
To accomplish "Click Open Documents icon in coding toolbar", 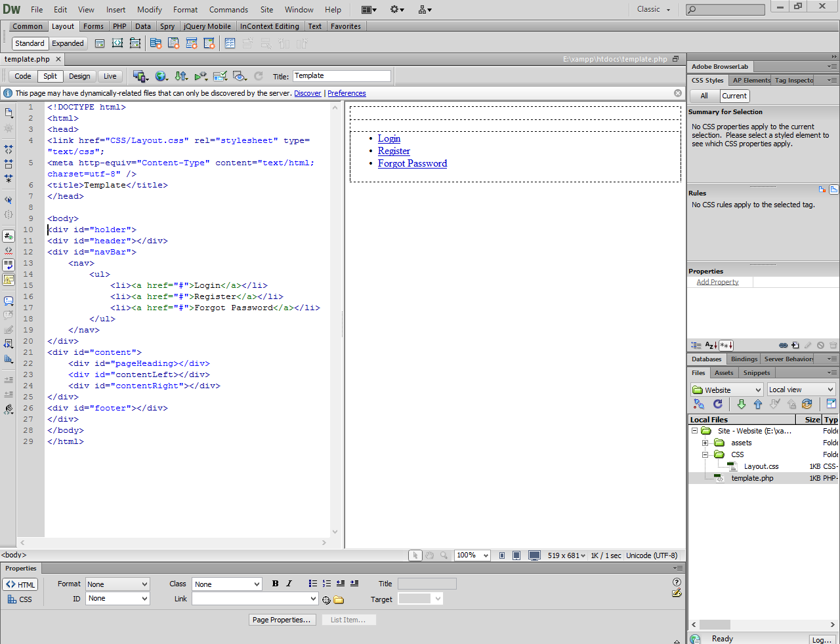I will [x=9, y=113].
